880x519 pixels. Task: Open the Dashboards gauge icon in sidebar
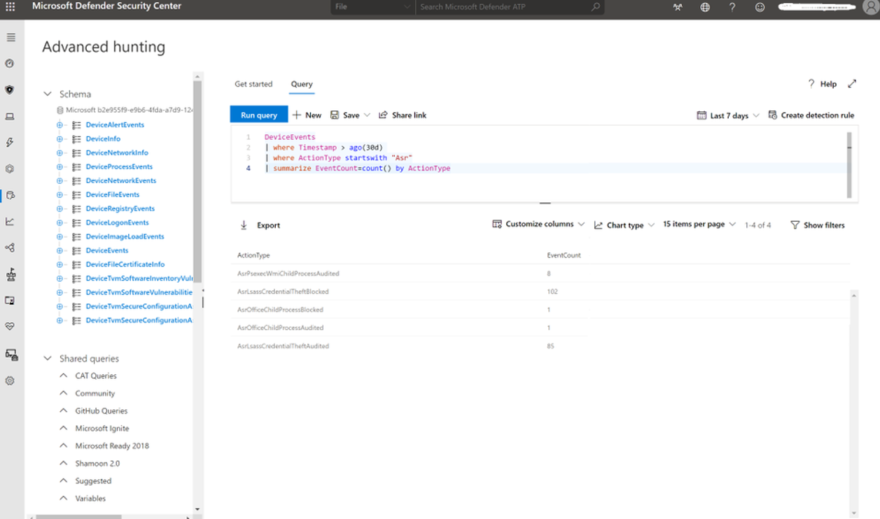10,64
